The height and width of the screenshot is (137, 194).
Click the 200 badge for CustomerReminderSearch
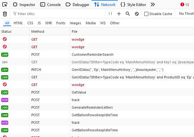[5, 54]
